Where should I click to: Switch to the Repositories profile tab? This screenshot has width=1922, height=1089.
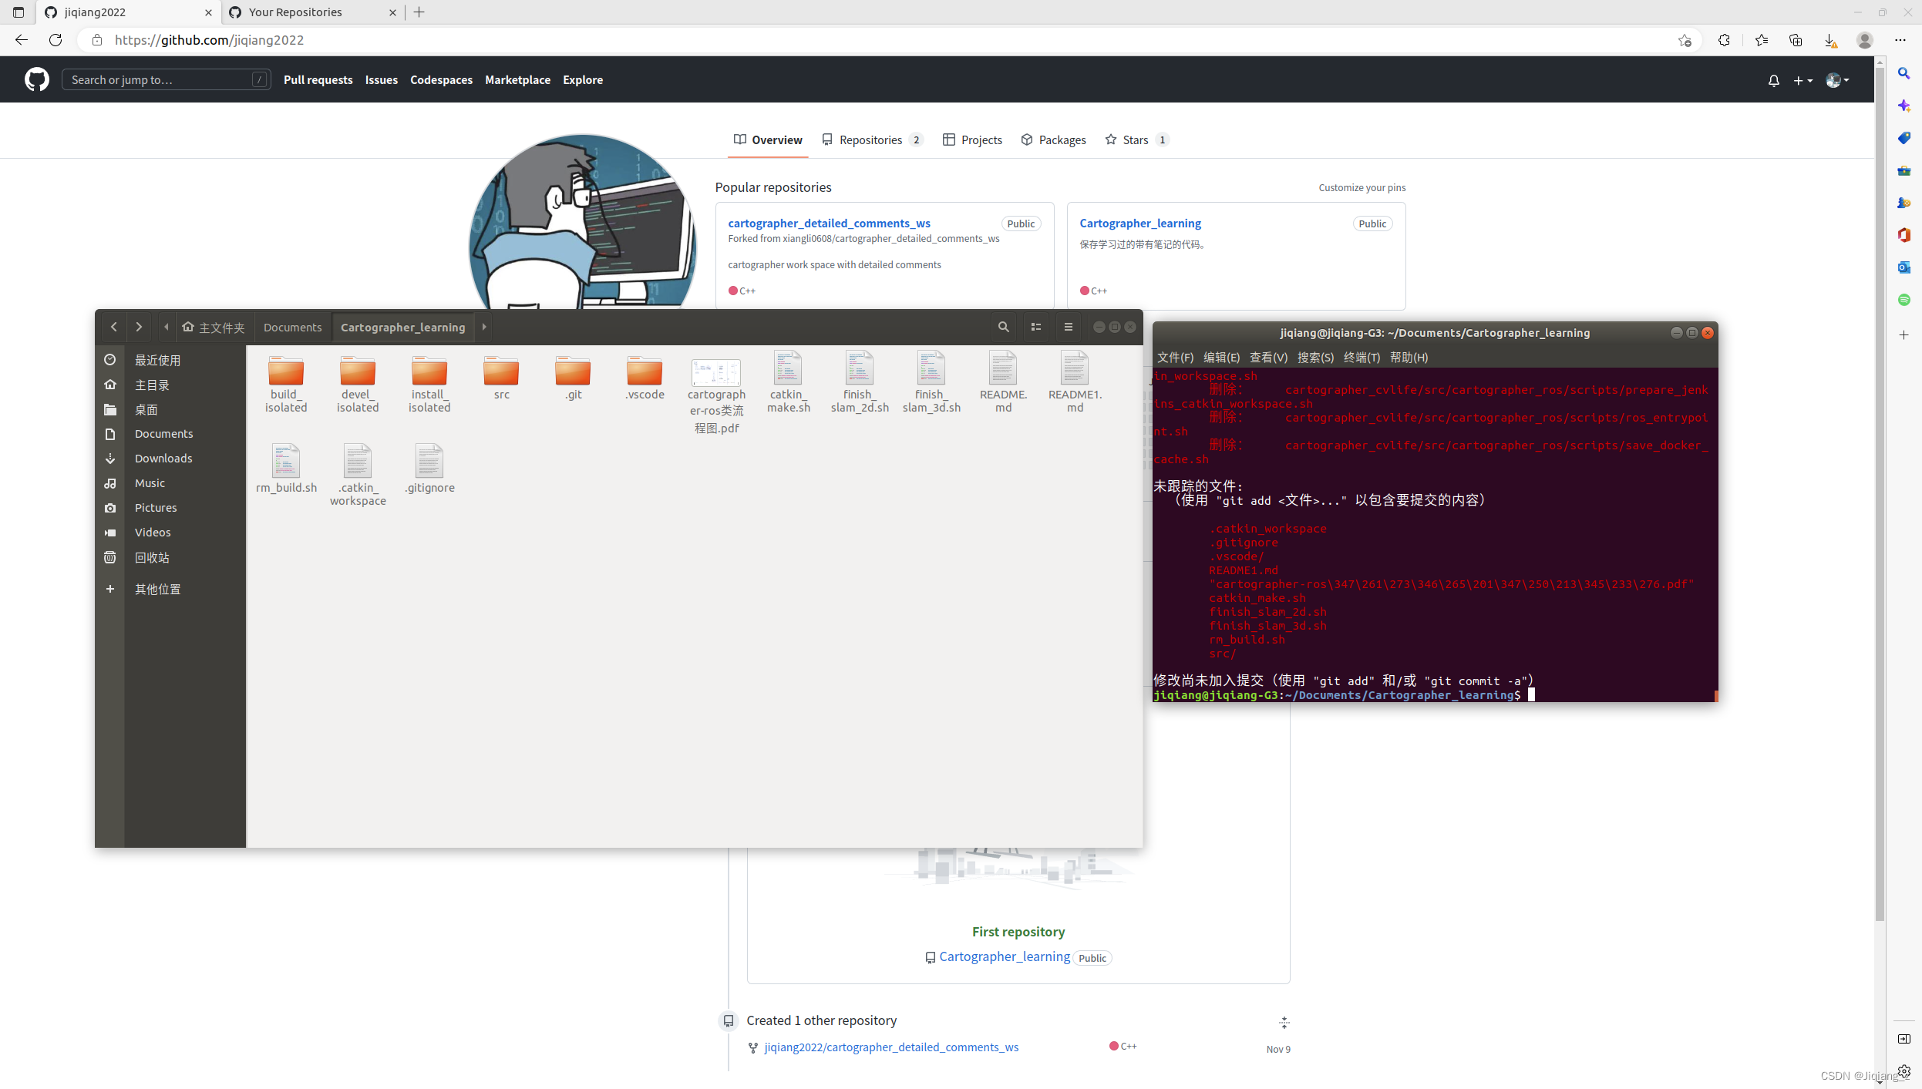872,139
